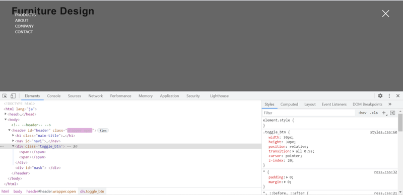
Task: Select the html lang="ja" node
Action: [20, 109]
